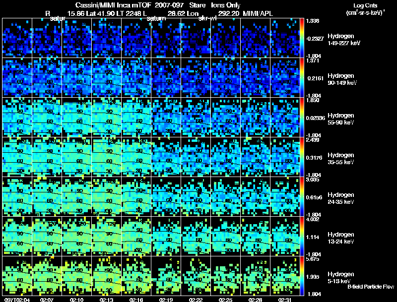This screenshot has height=302, width=397.
Task: Click the 'Log Cnts' colorbar heading
Action: [x=365, y=5]
